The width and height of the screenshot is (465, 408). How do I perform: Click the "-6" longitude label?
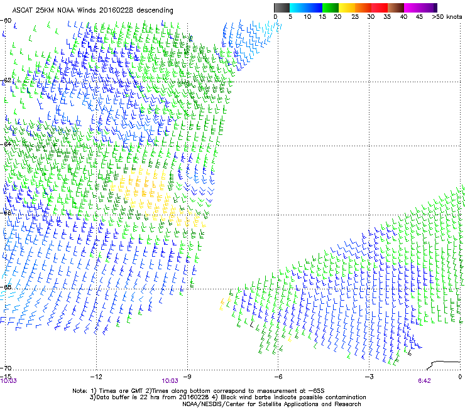(278, 377)
